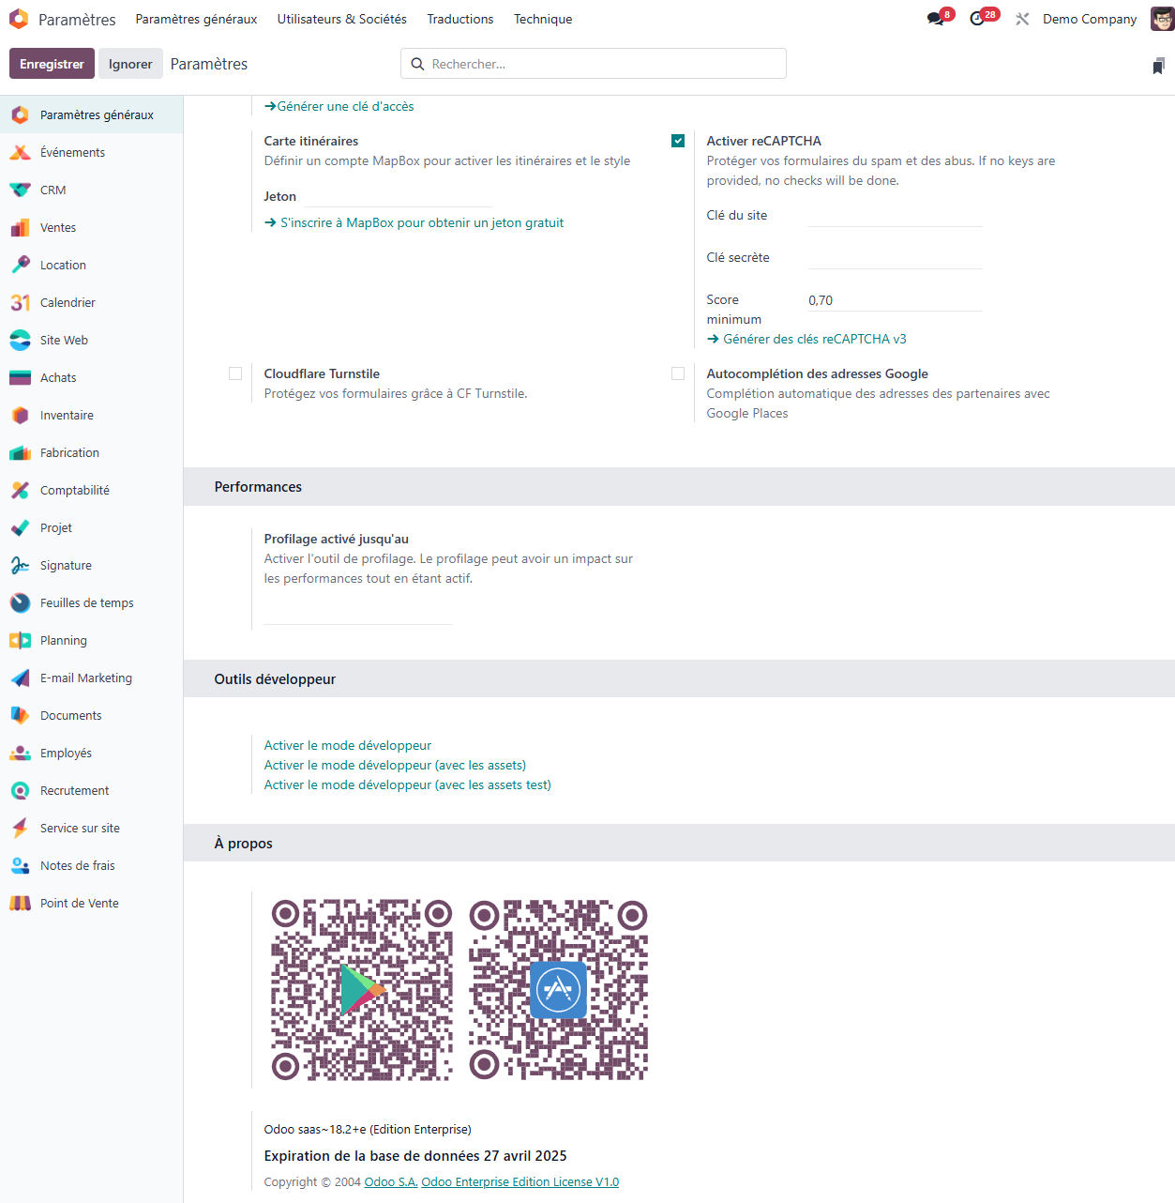The image size is (1175, 1203).
Task: Click the debug tools wrench icon
Action: coord(1022,19)
